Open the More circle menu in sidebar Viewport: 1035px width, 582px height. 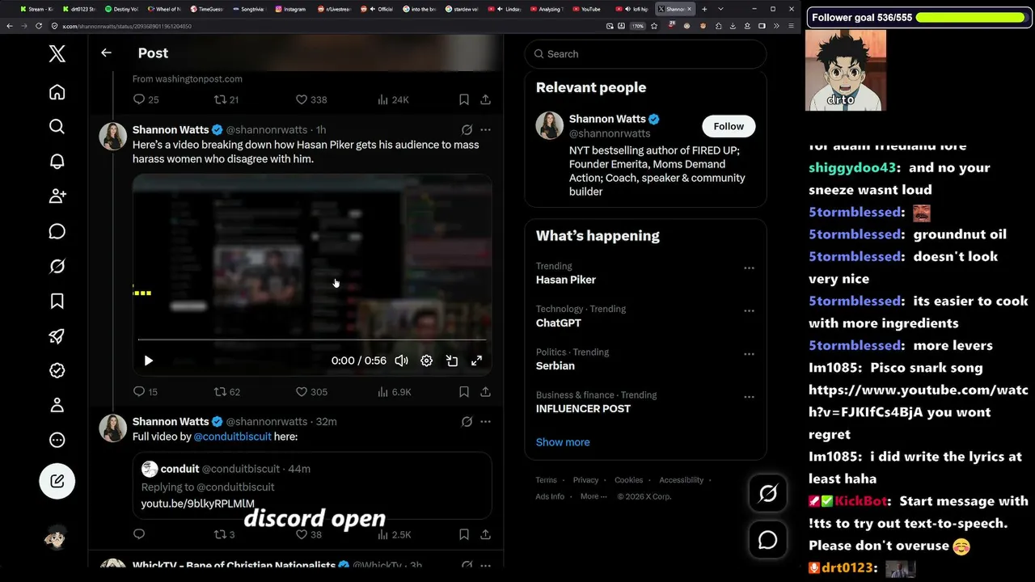(57, 441)
